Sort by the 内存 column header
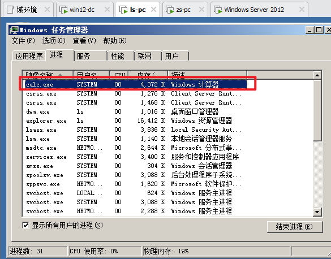This screenshot has height=259, width=331. 148,75
